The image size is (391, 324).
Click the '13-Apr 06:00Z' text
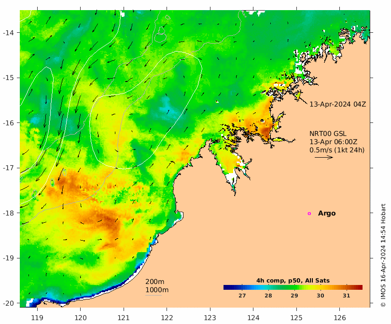point(334,142)
